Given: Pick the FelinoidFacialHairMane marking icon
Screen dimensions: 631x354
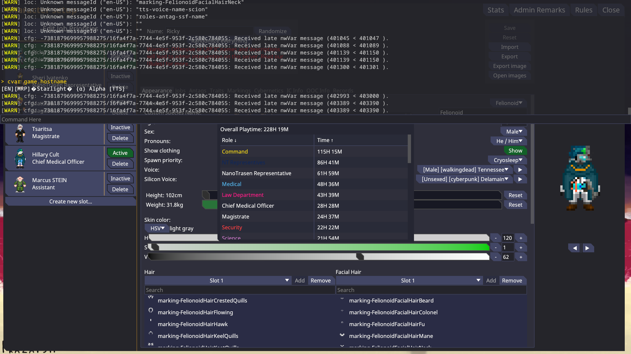Looking at the screenshot, I should 342,335.
